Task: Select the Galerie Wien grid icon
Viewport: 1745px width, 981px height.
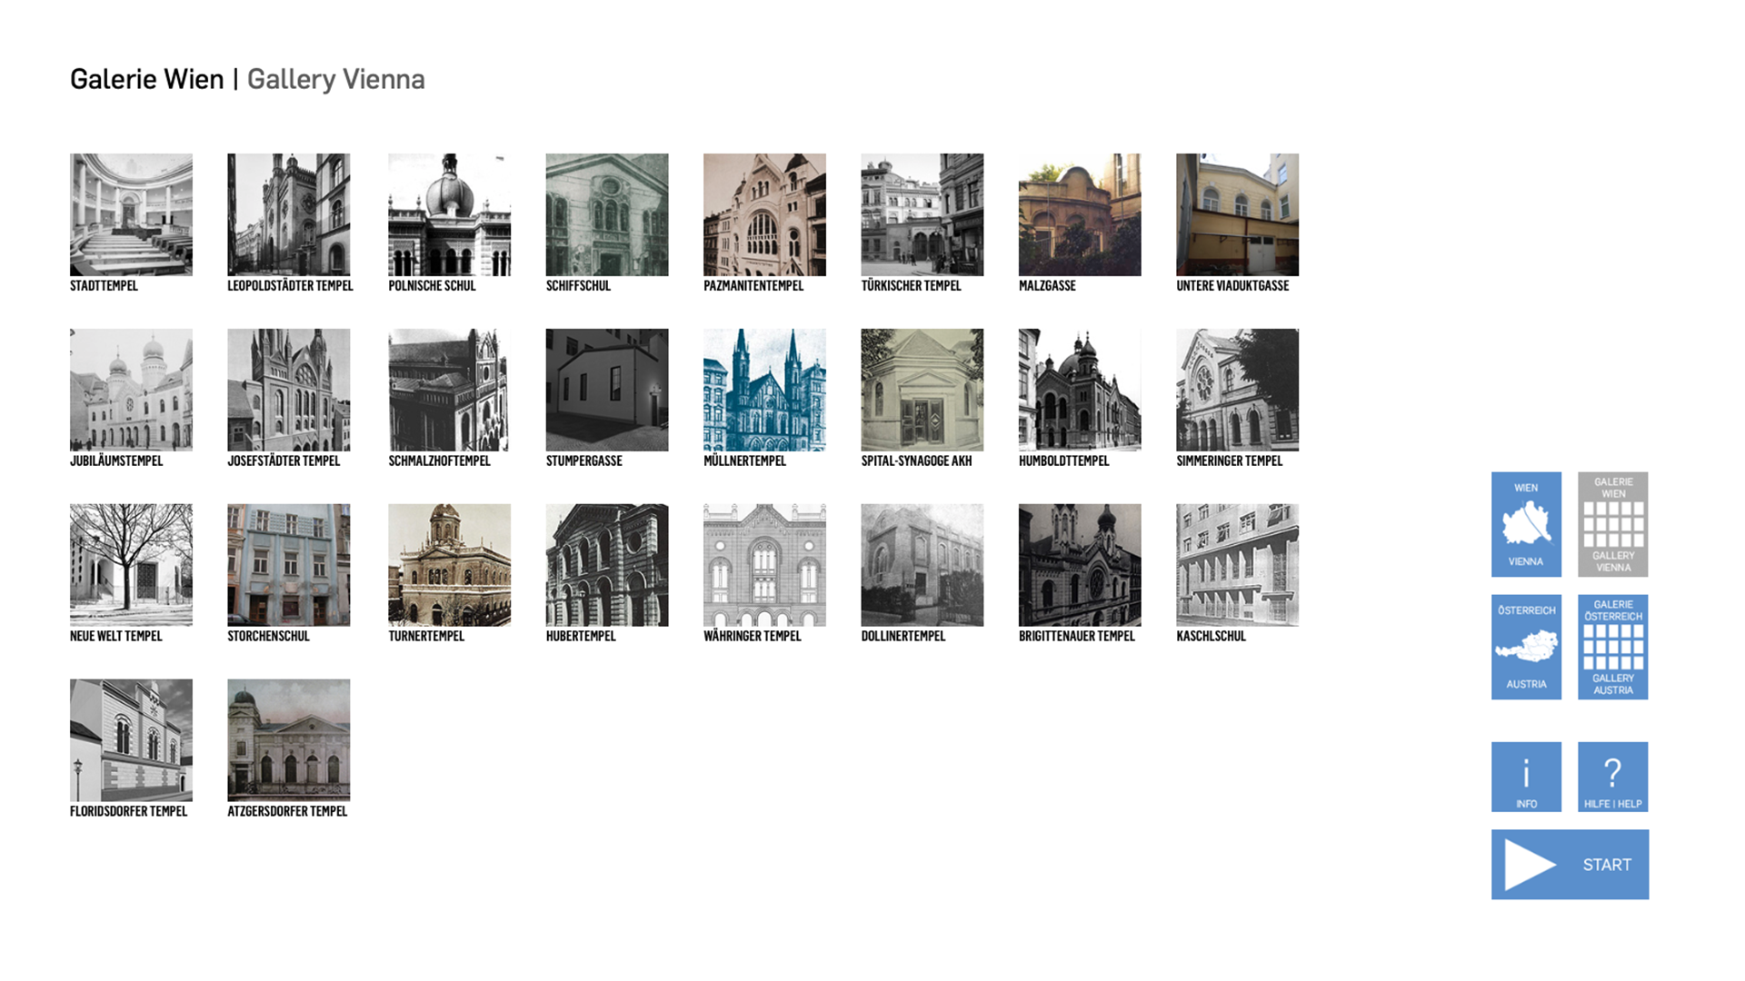Action: [1612, 524]
